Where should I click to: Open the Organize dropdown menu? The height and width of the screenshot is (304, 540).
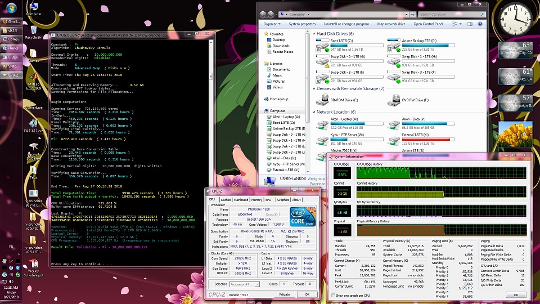click(x=272, y=24)
